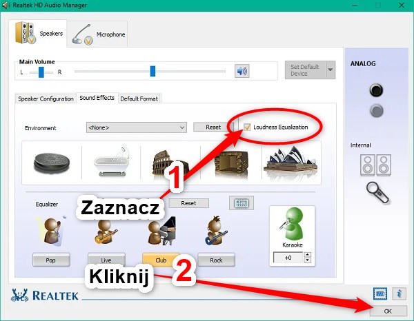Click the Main Volume slider handle

click(152, 71)
